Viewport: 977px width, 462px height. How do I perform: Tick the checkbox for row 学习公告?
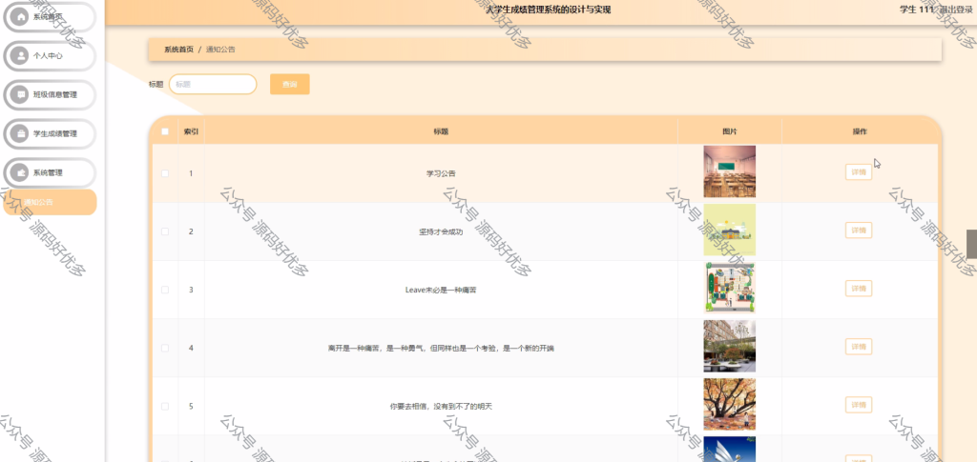165,173
